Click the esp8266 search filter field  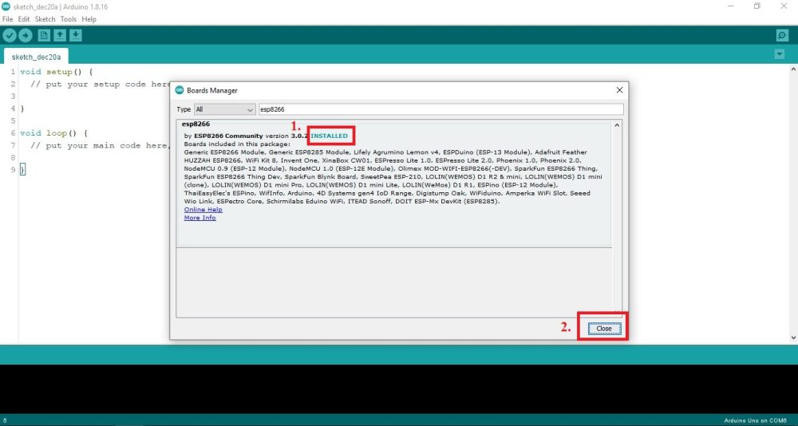pos(439,109)
